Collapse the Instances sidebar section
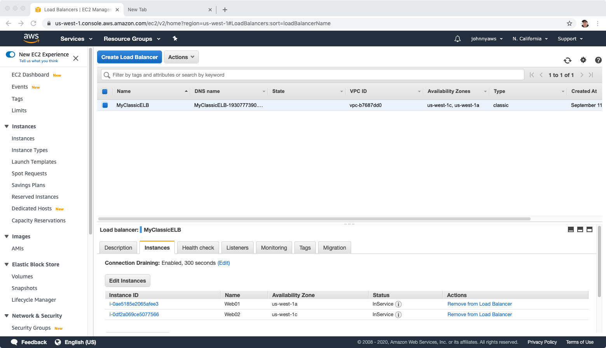 (7, 126)
